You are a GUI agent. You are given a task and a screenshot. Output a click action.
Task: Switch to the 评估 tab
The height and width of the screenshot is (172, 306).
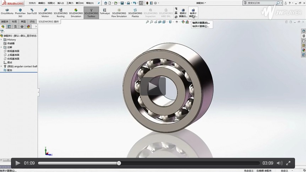click(x=32, y=22)
